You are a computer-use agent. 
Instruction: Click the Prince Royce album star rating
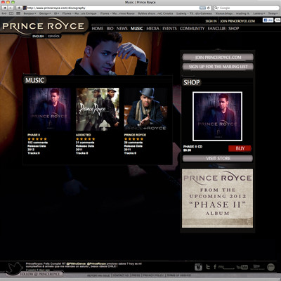coord(133,139)
